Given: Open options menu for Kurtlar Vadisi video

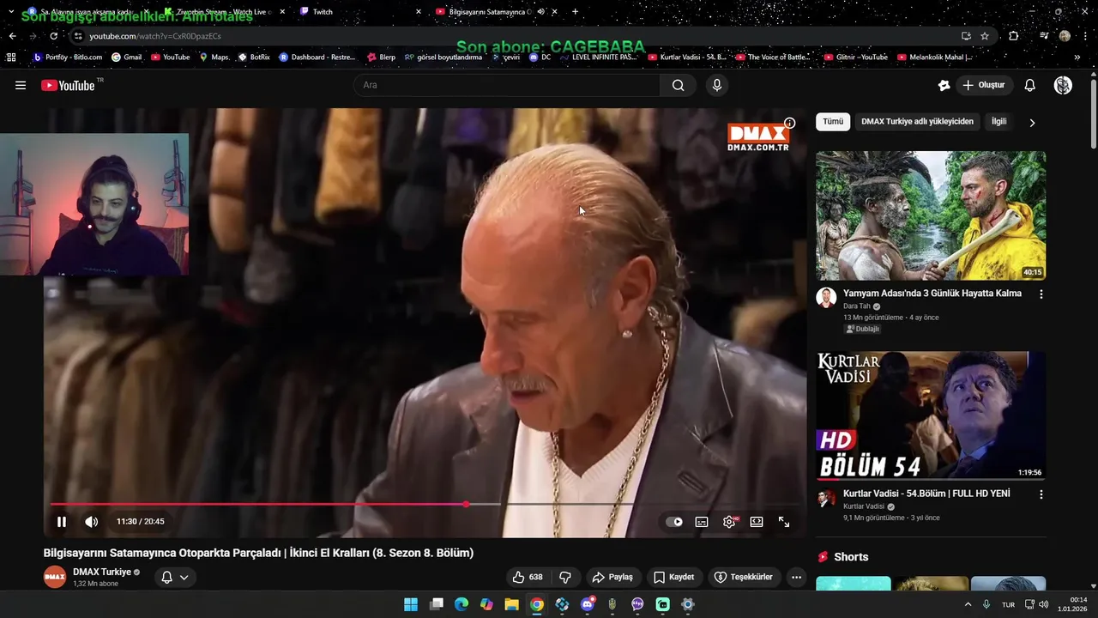Looking at the screenshot, I should click(x=1041, y=494).
